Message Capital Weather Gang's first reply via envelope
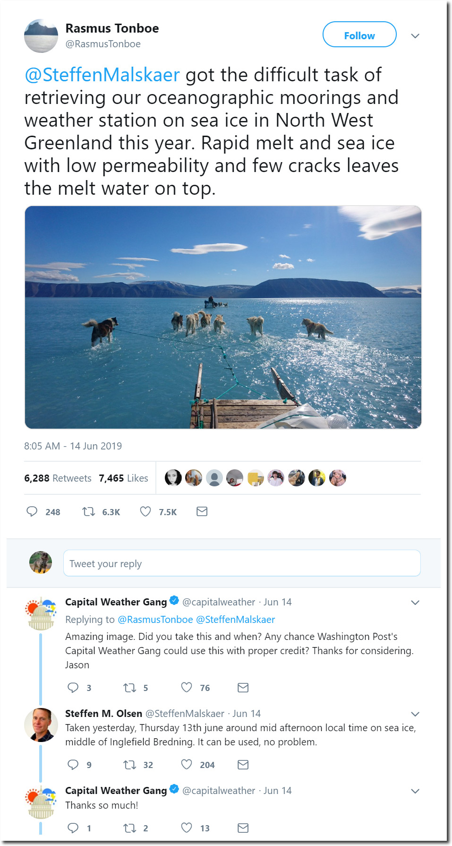This screenshot has width=452, height=846. click(243, 687)
